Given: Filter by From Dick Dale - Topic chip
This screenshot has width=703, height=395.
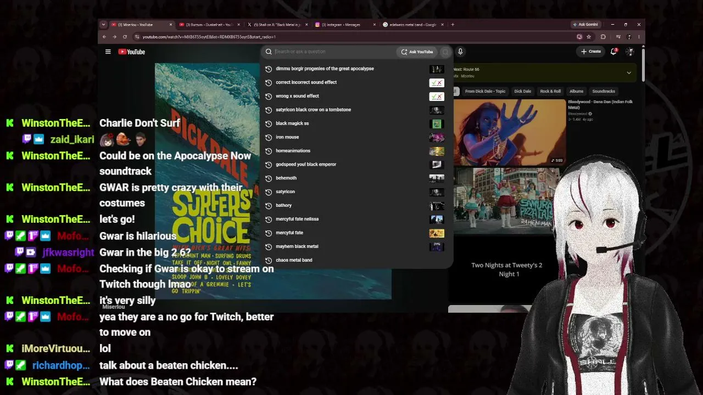Looking at the screenshot, I should tap(485, 91).
